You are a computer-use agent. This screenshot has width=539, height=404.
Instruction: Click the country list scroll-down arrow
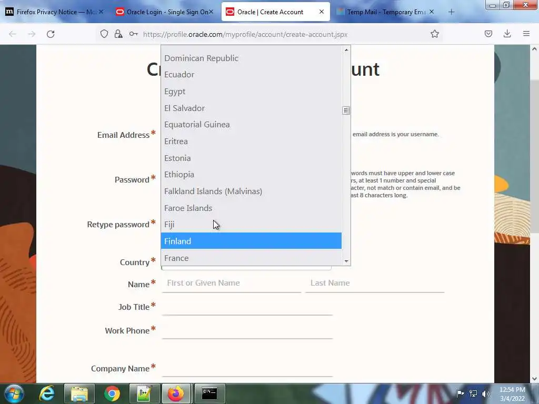point(346,261)
